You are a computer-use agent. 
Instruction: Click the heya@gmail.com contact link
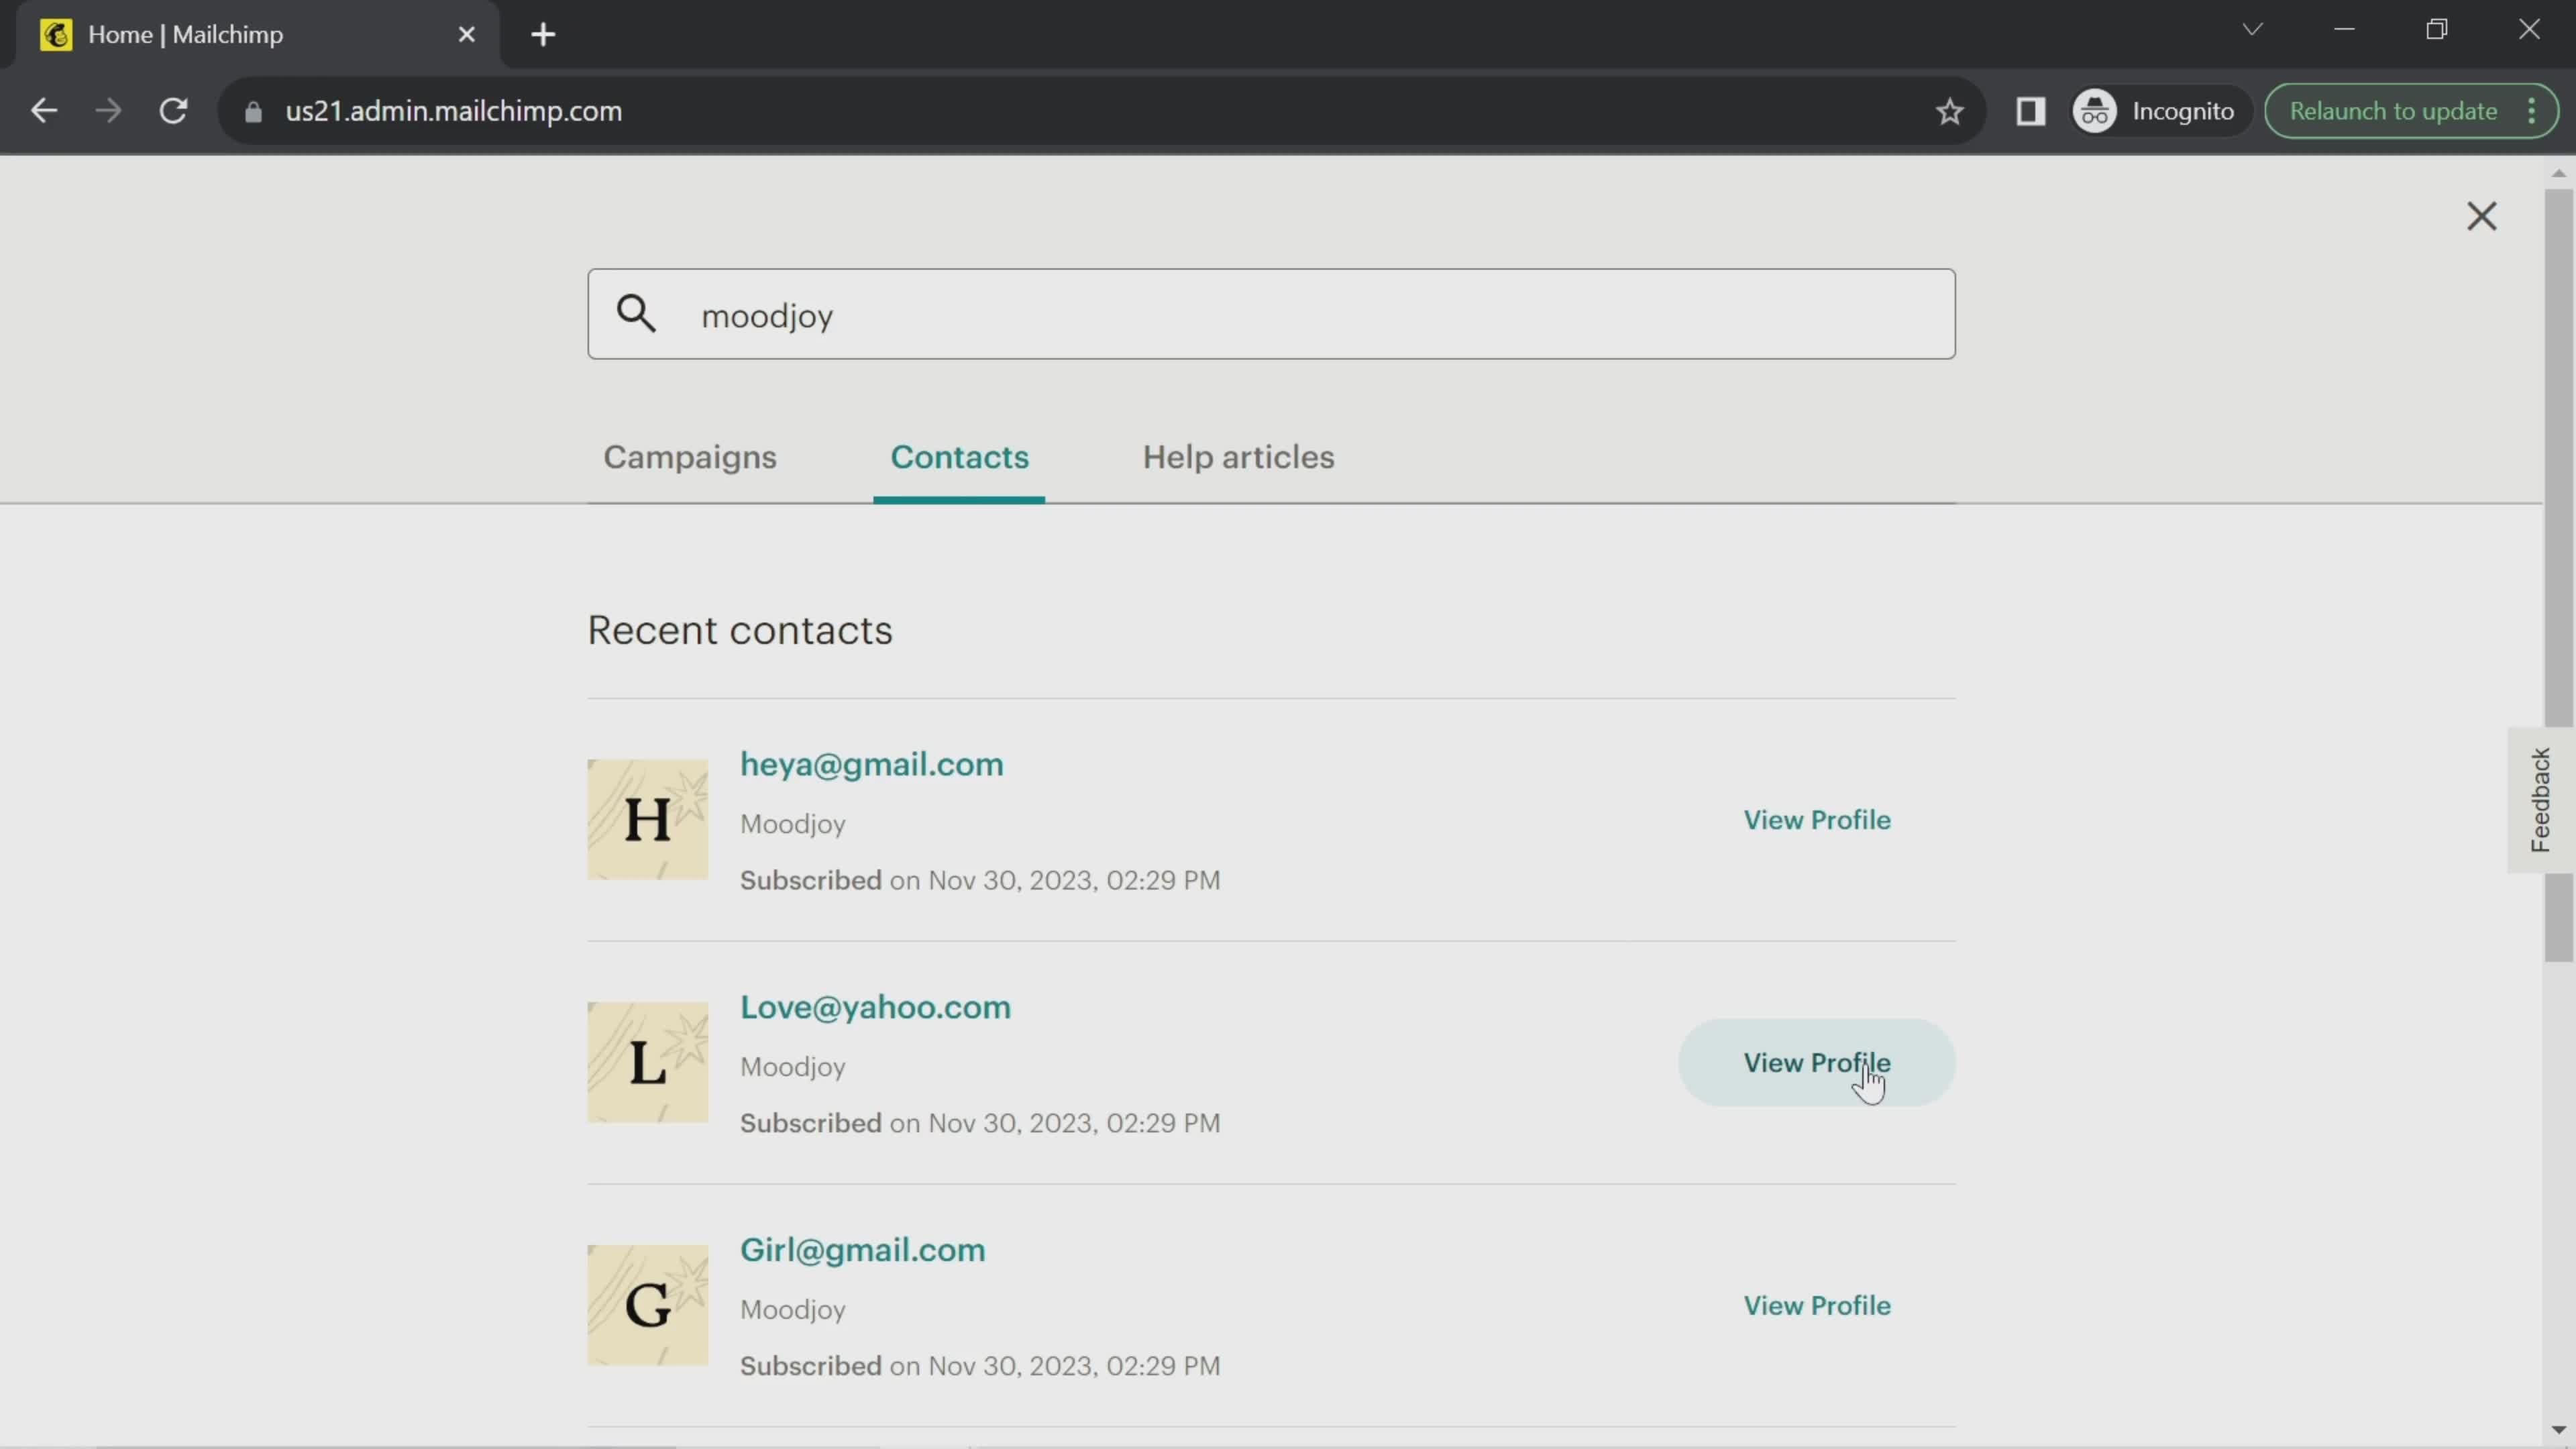coord(872,764)
